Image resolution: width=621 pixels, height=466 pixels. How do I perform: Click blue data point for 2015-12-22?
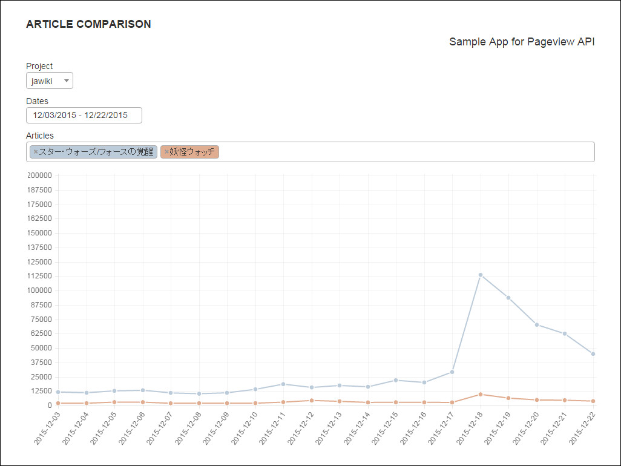593,354
